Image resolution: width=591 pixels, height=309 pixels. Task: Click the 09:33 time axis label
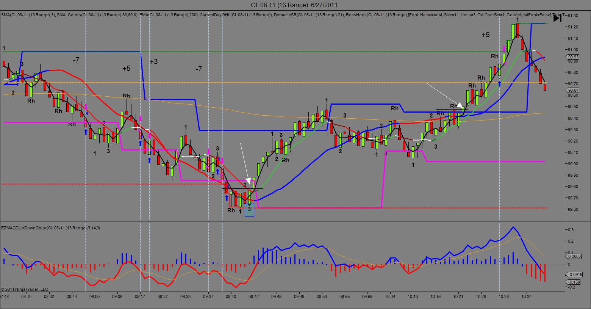[186, 296]
